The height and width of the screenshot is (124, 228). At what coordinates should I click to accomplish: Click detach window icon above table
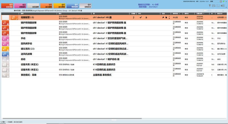pos(223,11)
